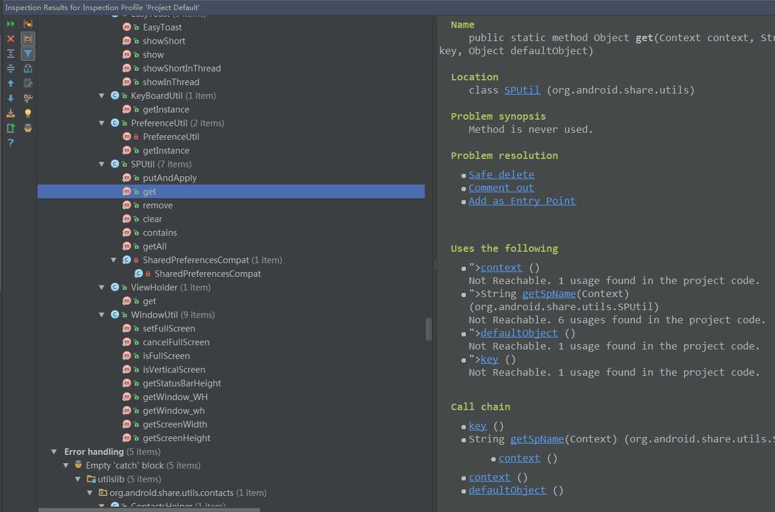Select the highlighted get row under SPUtil
The width and height of the screenshot is (775, 512).
pyautogui.click(x=231, y=192)
